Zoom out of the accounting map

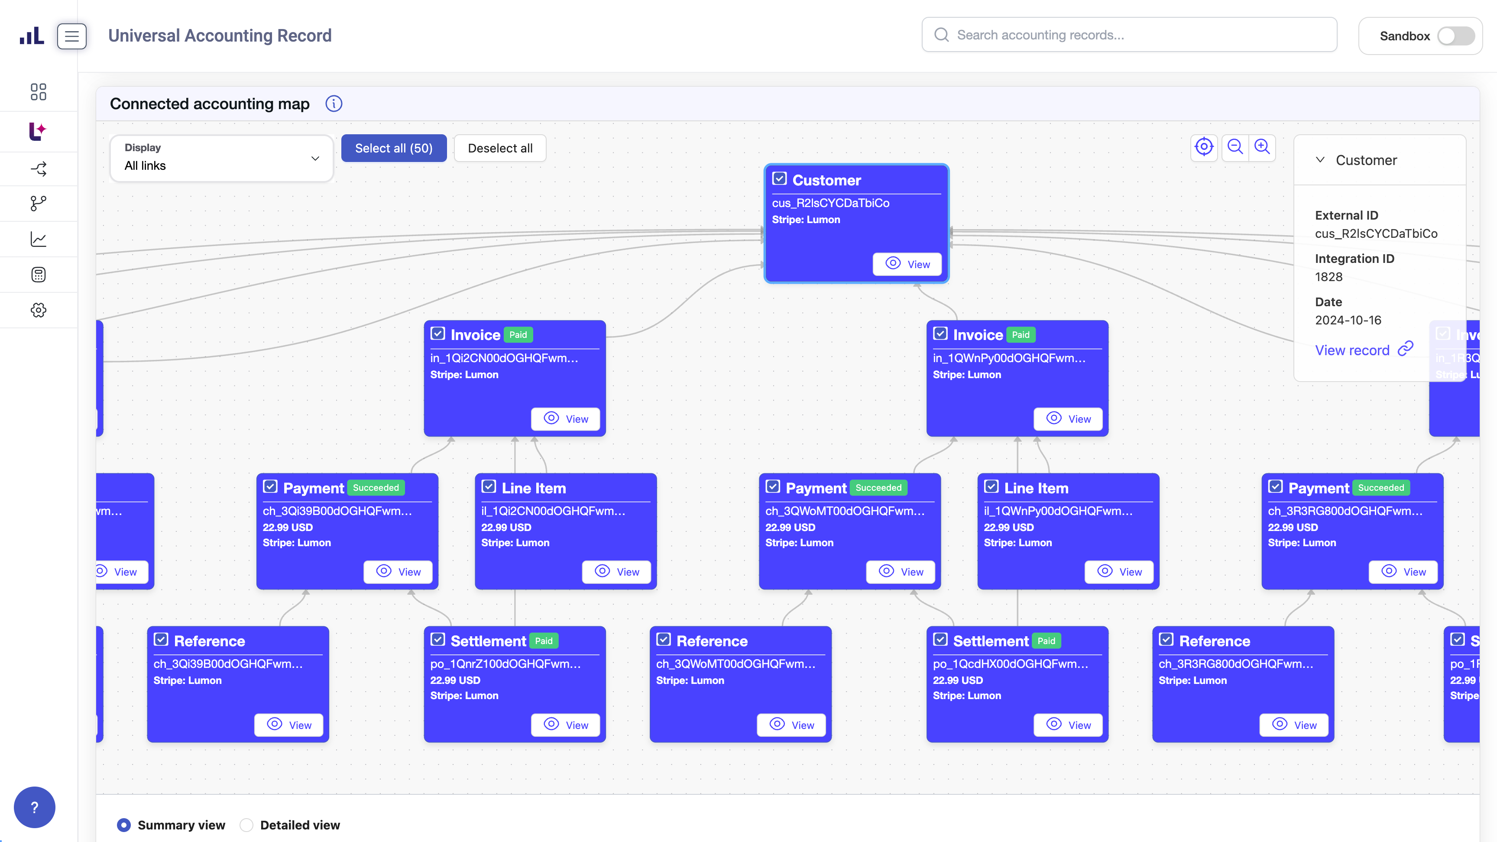click(1235, 147)
